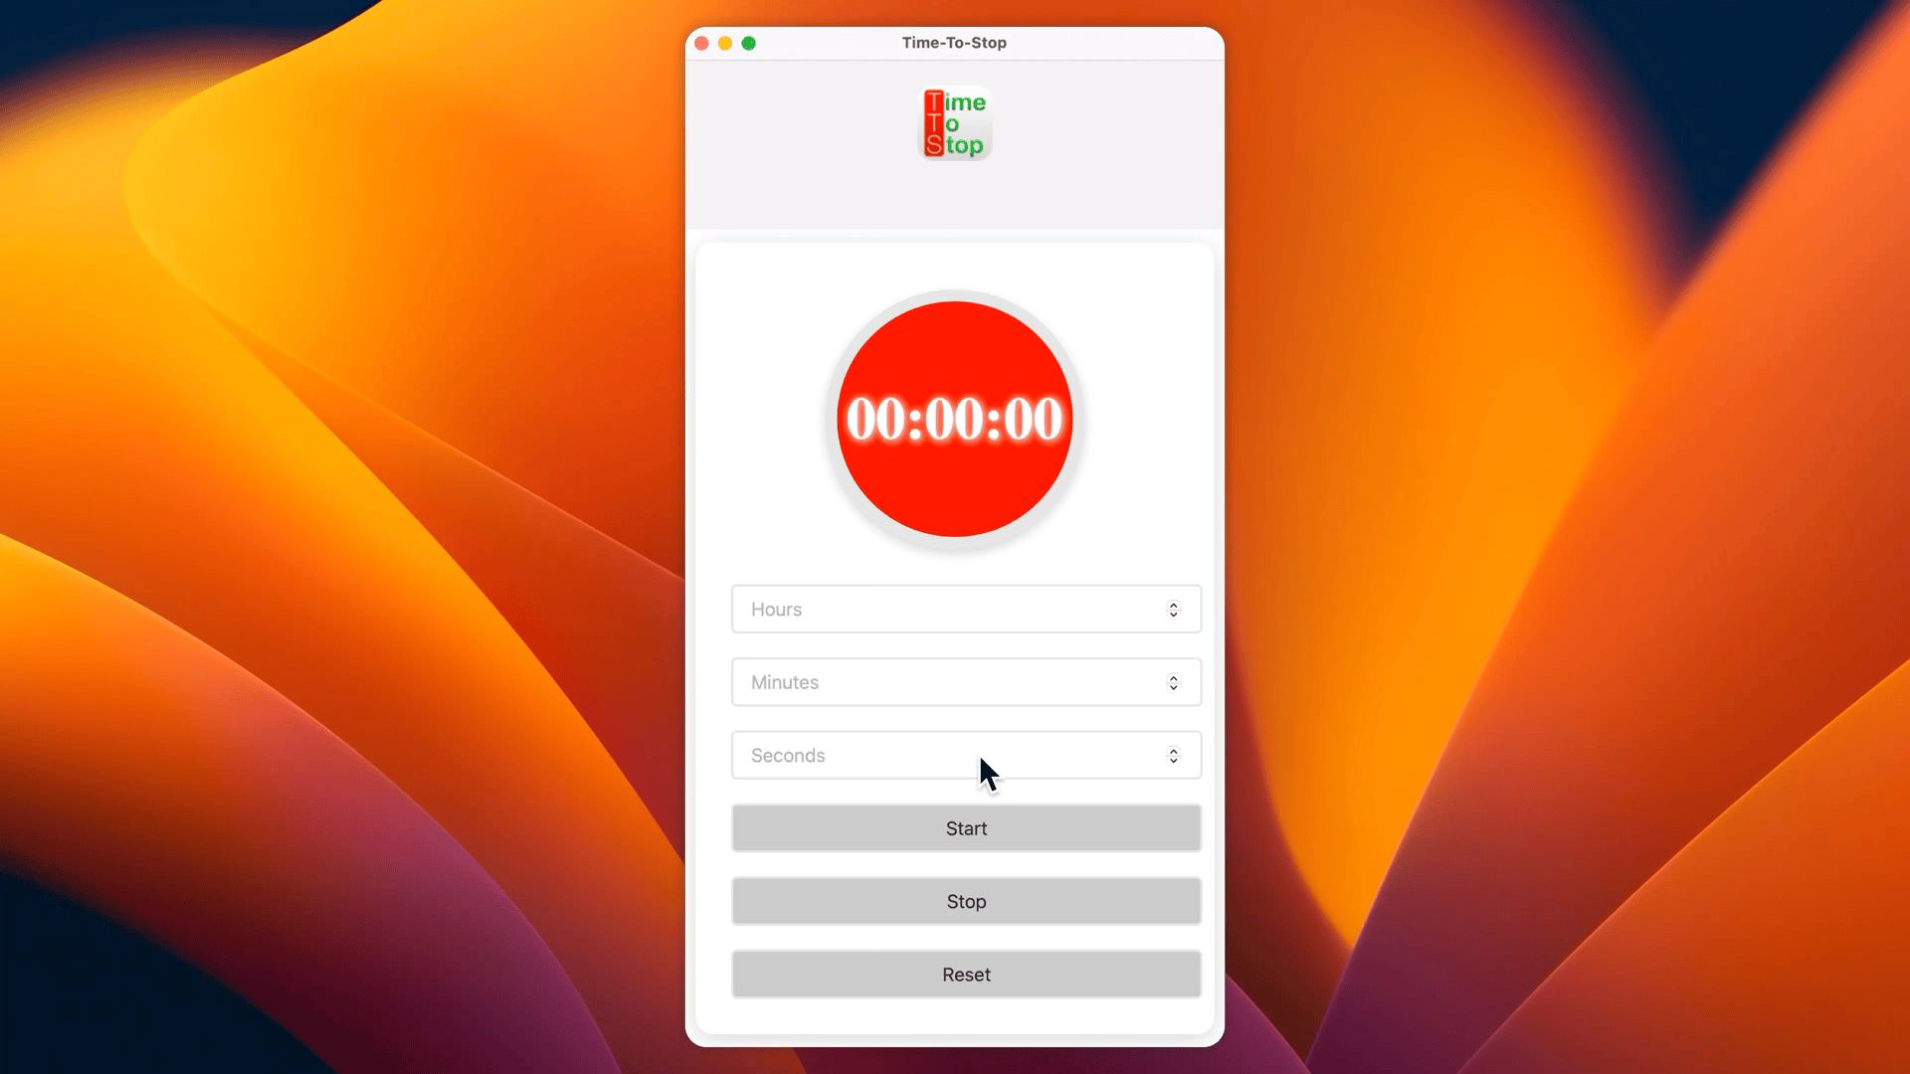Screen dimensions: 1910x1074
Task: Click the macOS red close button
Action: tap(701, 44)
